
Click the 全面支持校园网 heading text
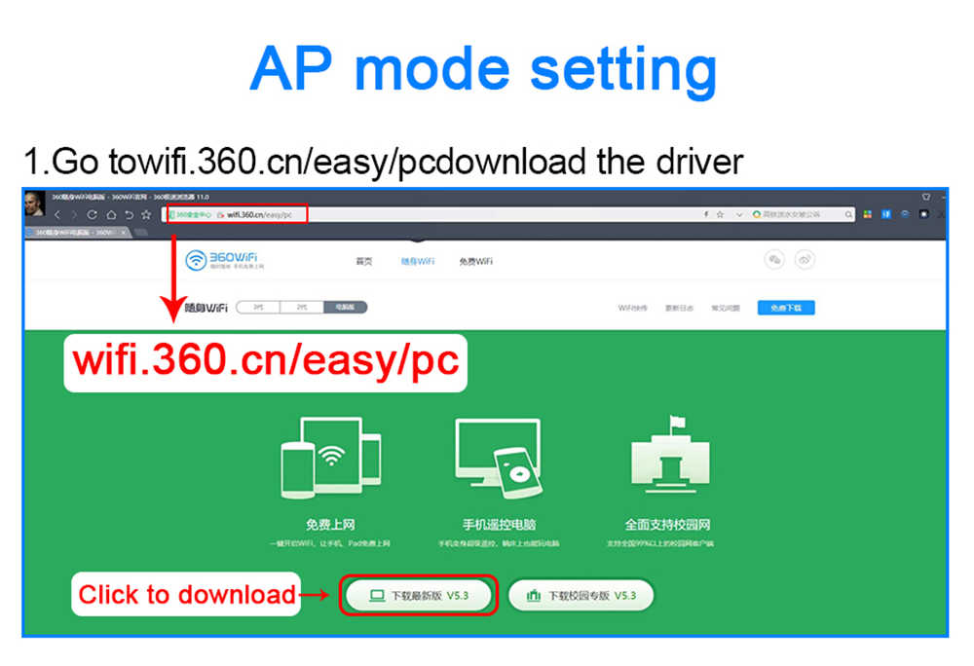[x=668, y=525]
